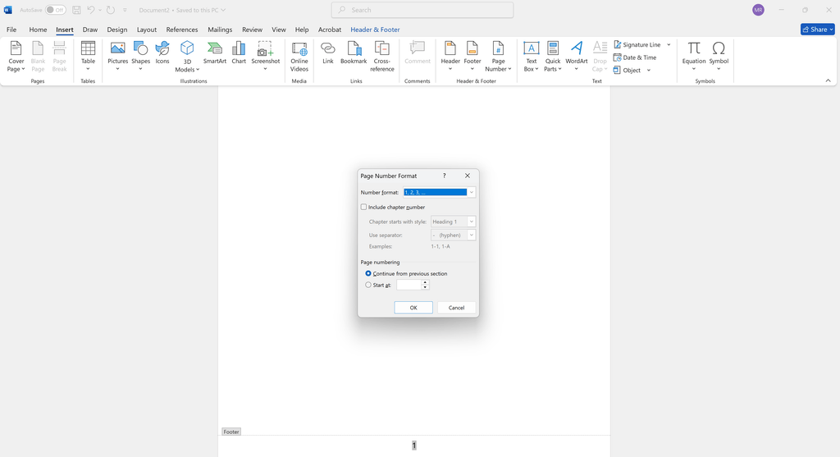Open 3D Models insert option

[187, 57]
